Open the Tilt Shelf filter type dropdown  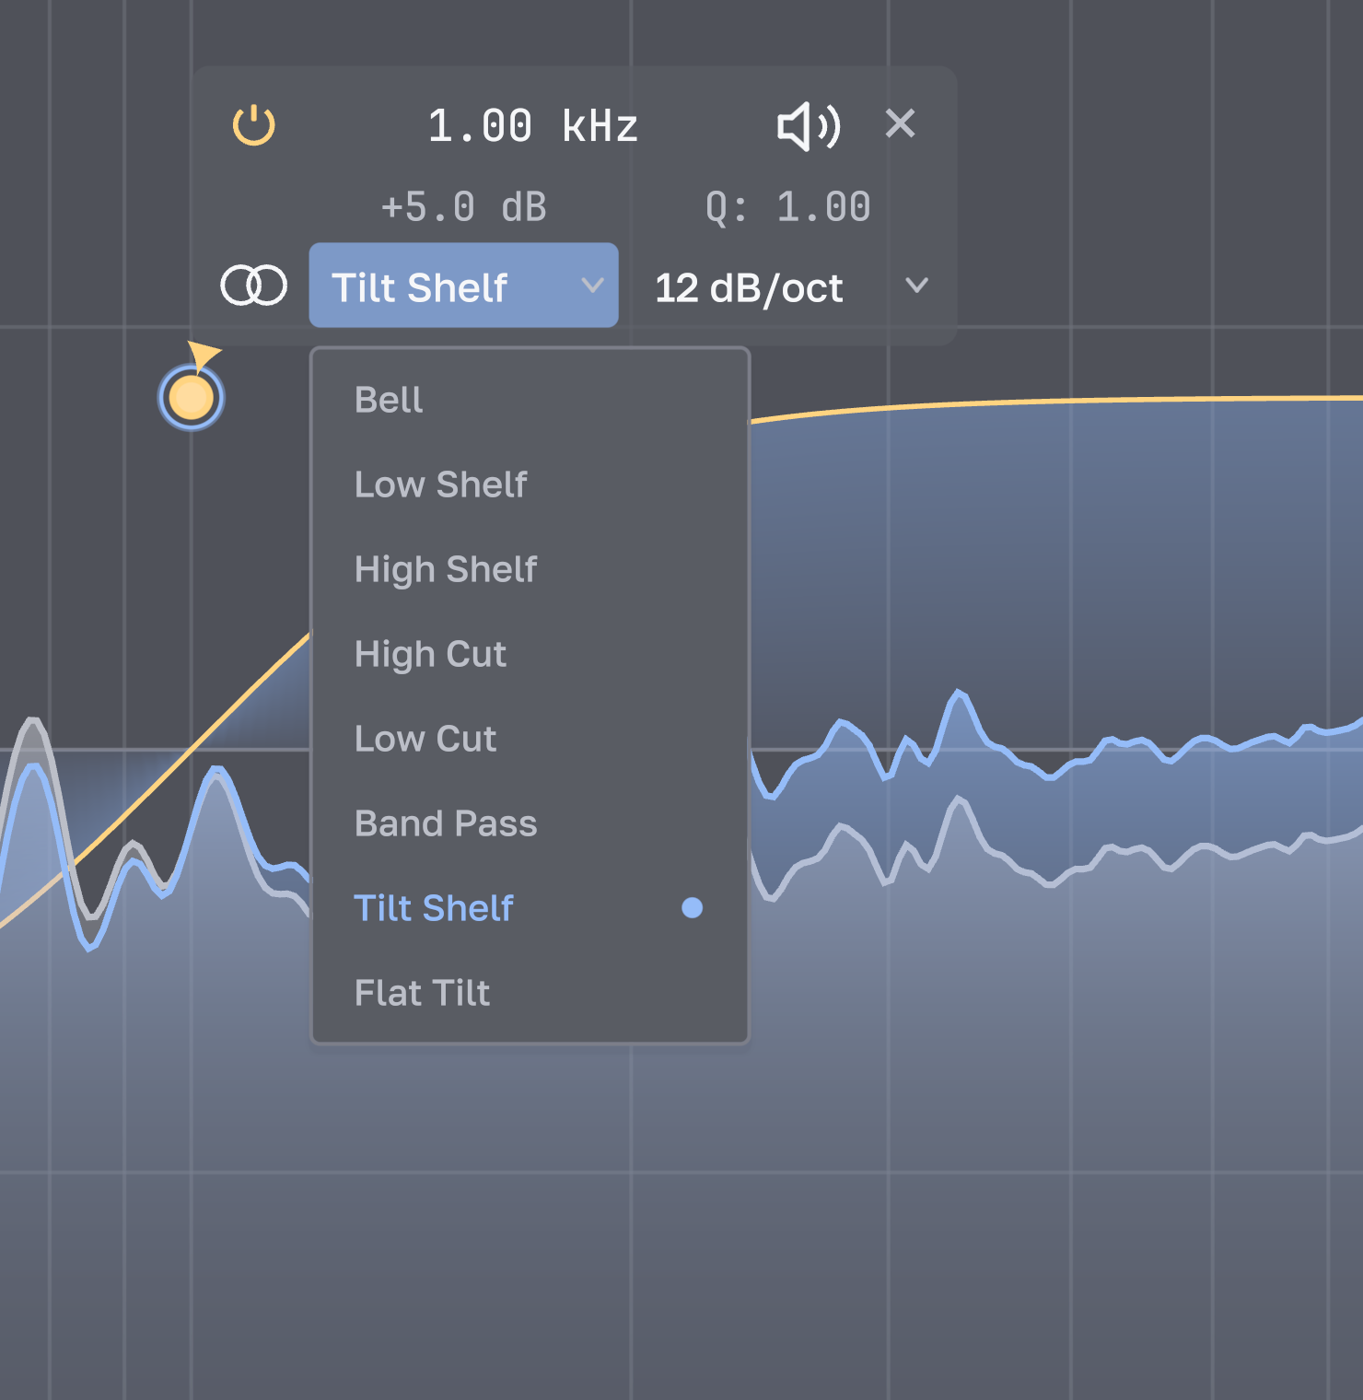[x=463, y=286]
